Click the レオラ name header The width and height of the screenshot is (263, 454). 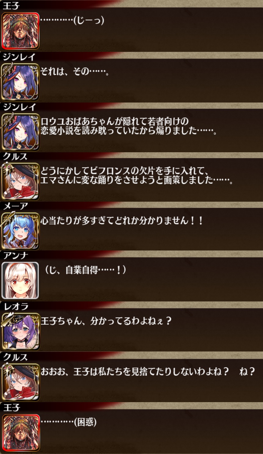click(x=16, y=306)
